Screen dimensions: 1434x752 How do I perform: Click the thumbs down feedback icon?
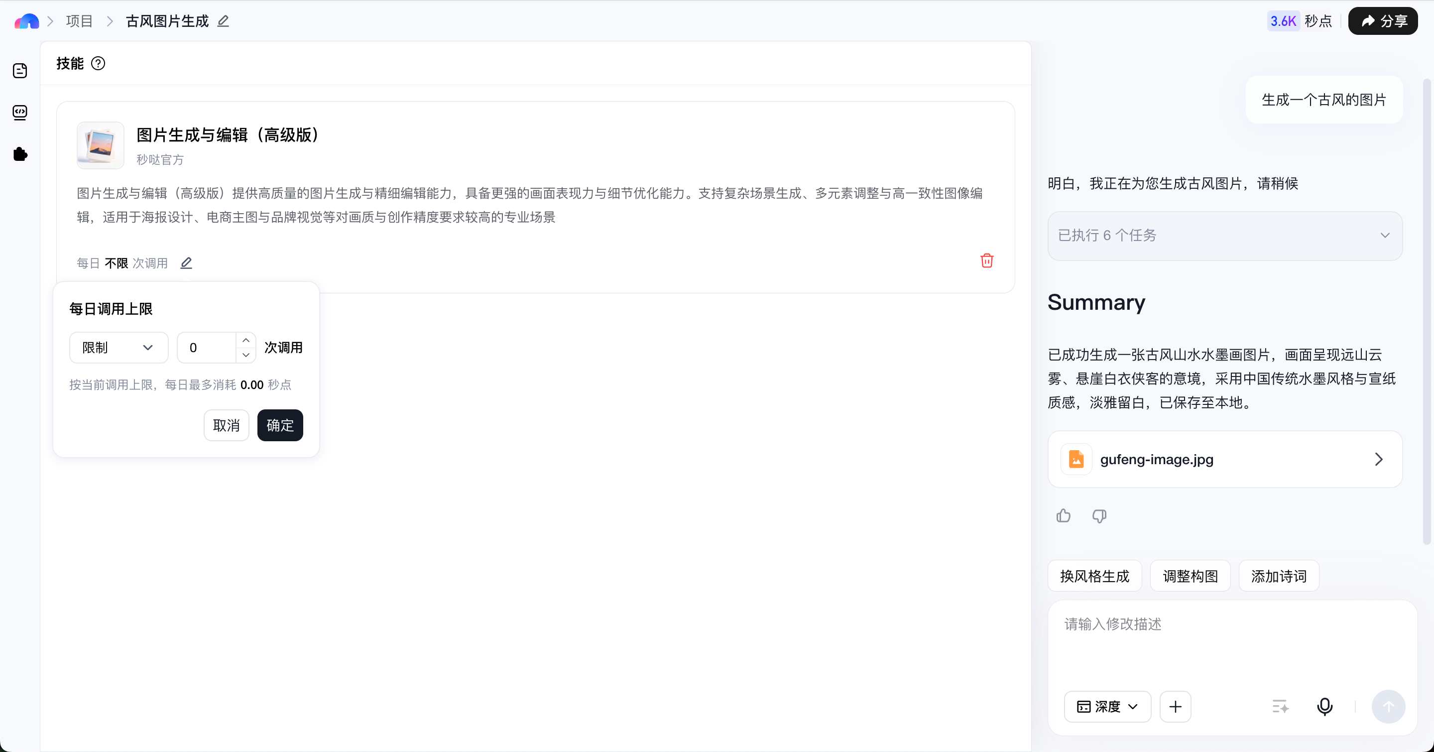[x=1099, y=516]
